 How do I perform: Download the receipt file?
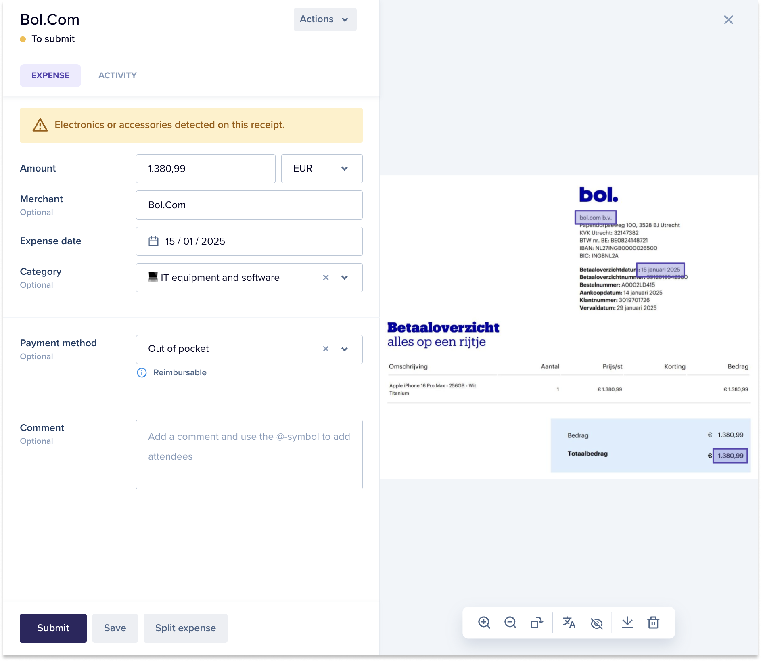click(x=627, y=623)
